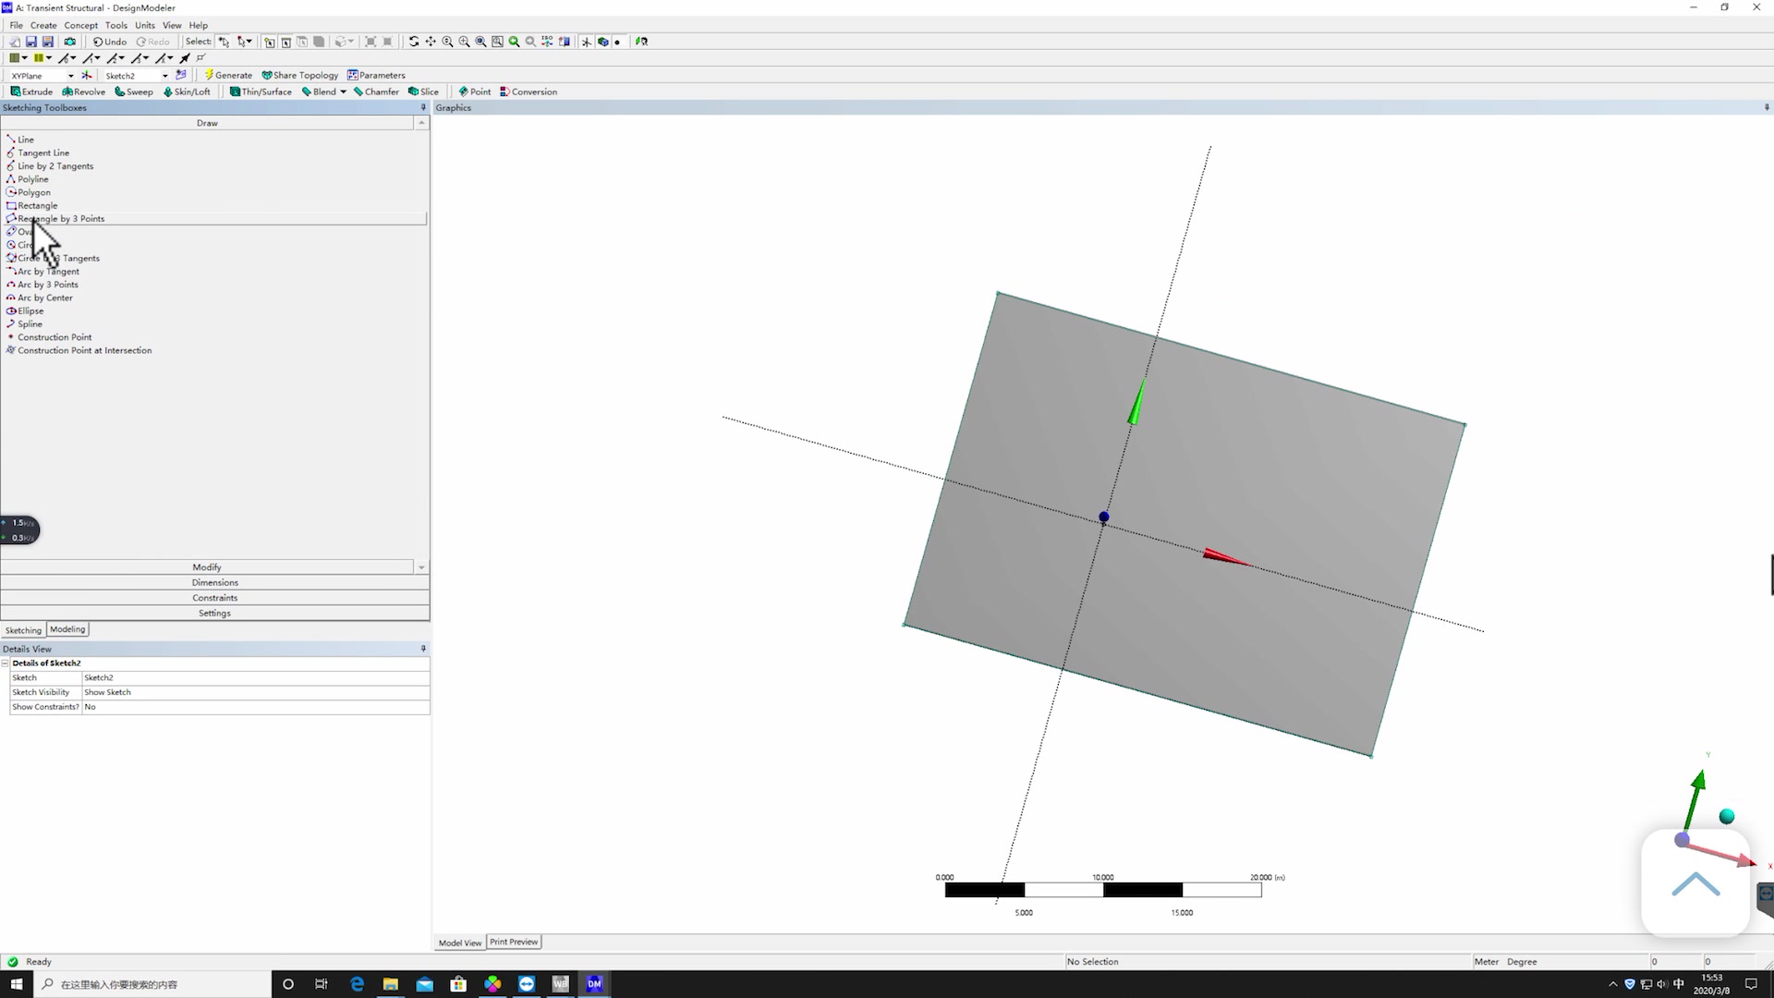The width and height of the screenshot is (1774, 998).
Task: Switch to the Print Preview view
Action: [x=514, y=942]
